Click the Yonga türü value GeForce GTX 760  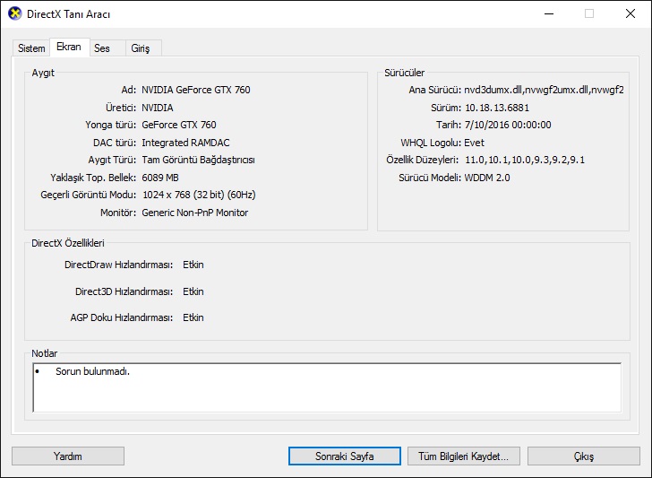coord(179,125)
